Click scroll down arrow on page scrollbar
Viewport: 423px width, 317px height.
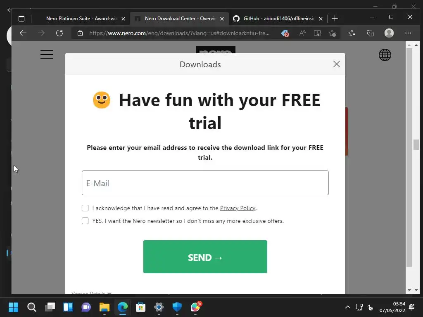[416, 290]
